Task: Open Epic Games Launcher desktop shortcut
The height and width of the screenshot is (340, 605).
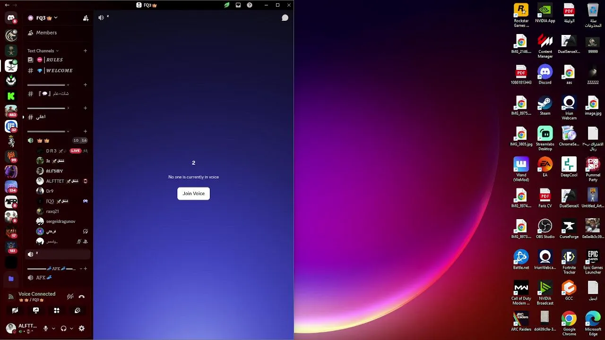Action: click(593, 262)
